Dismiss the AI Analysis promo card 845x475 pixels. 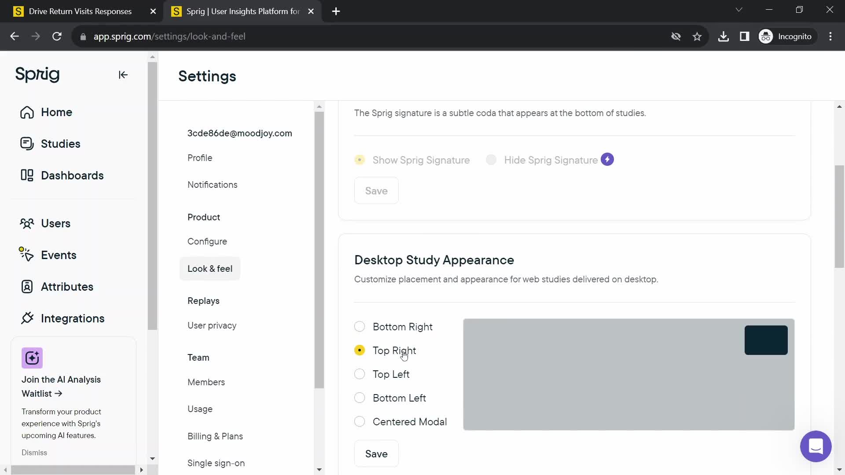(x=34, y=453)
